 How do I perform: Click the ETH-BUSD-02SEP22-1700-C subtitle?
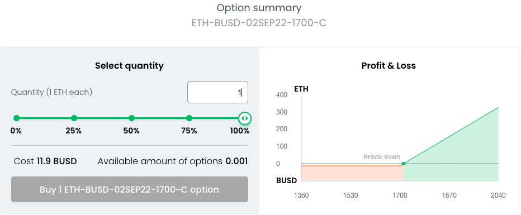point(259,23)
